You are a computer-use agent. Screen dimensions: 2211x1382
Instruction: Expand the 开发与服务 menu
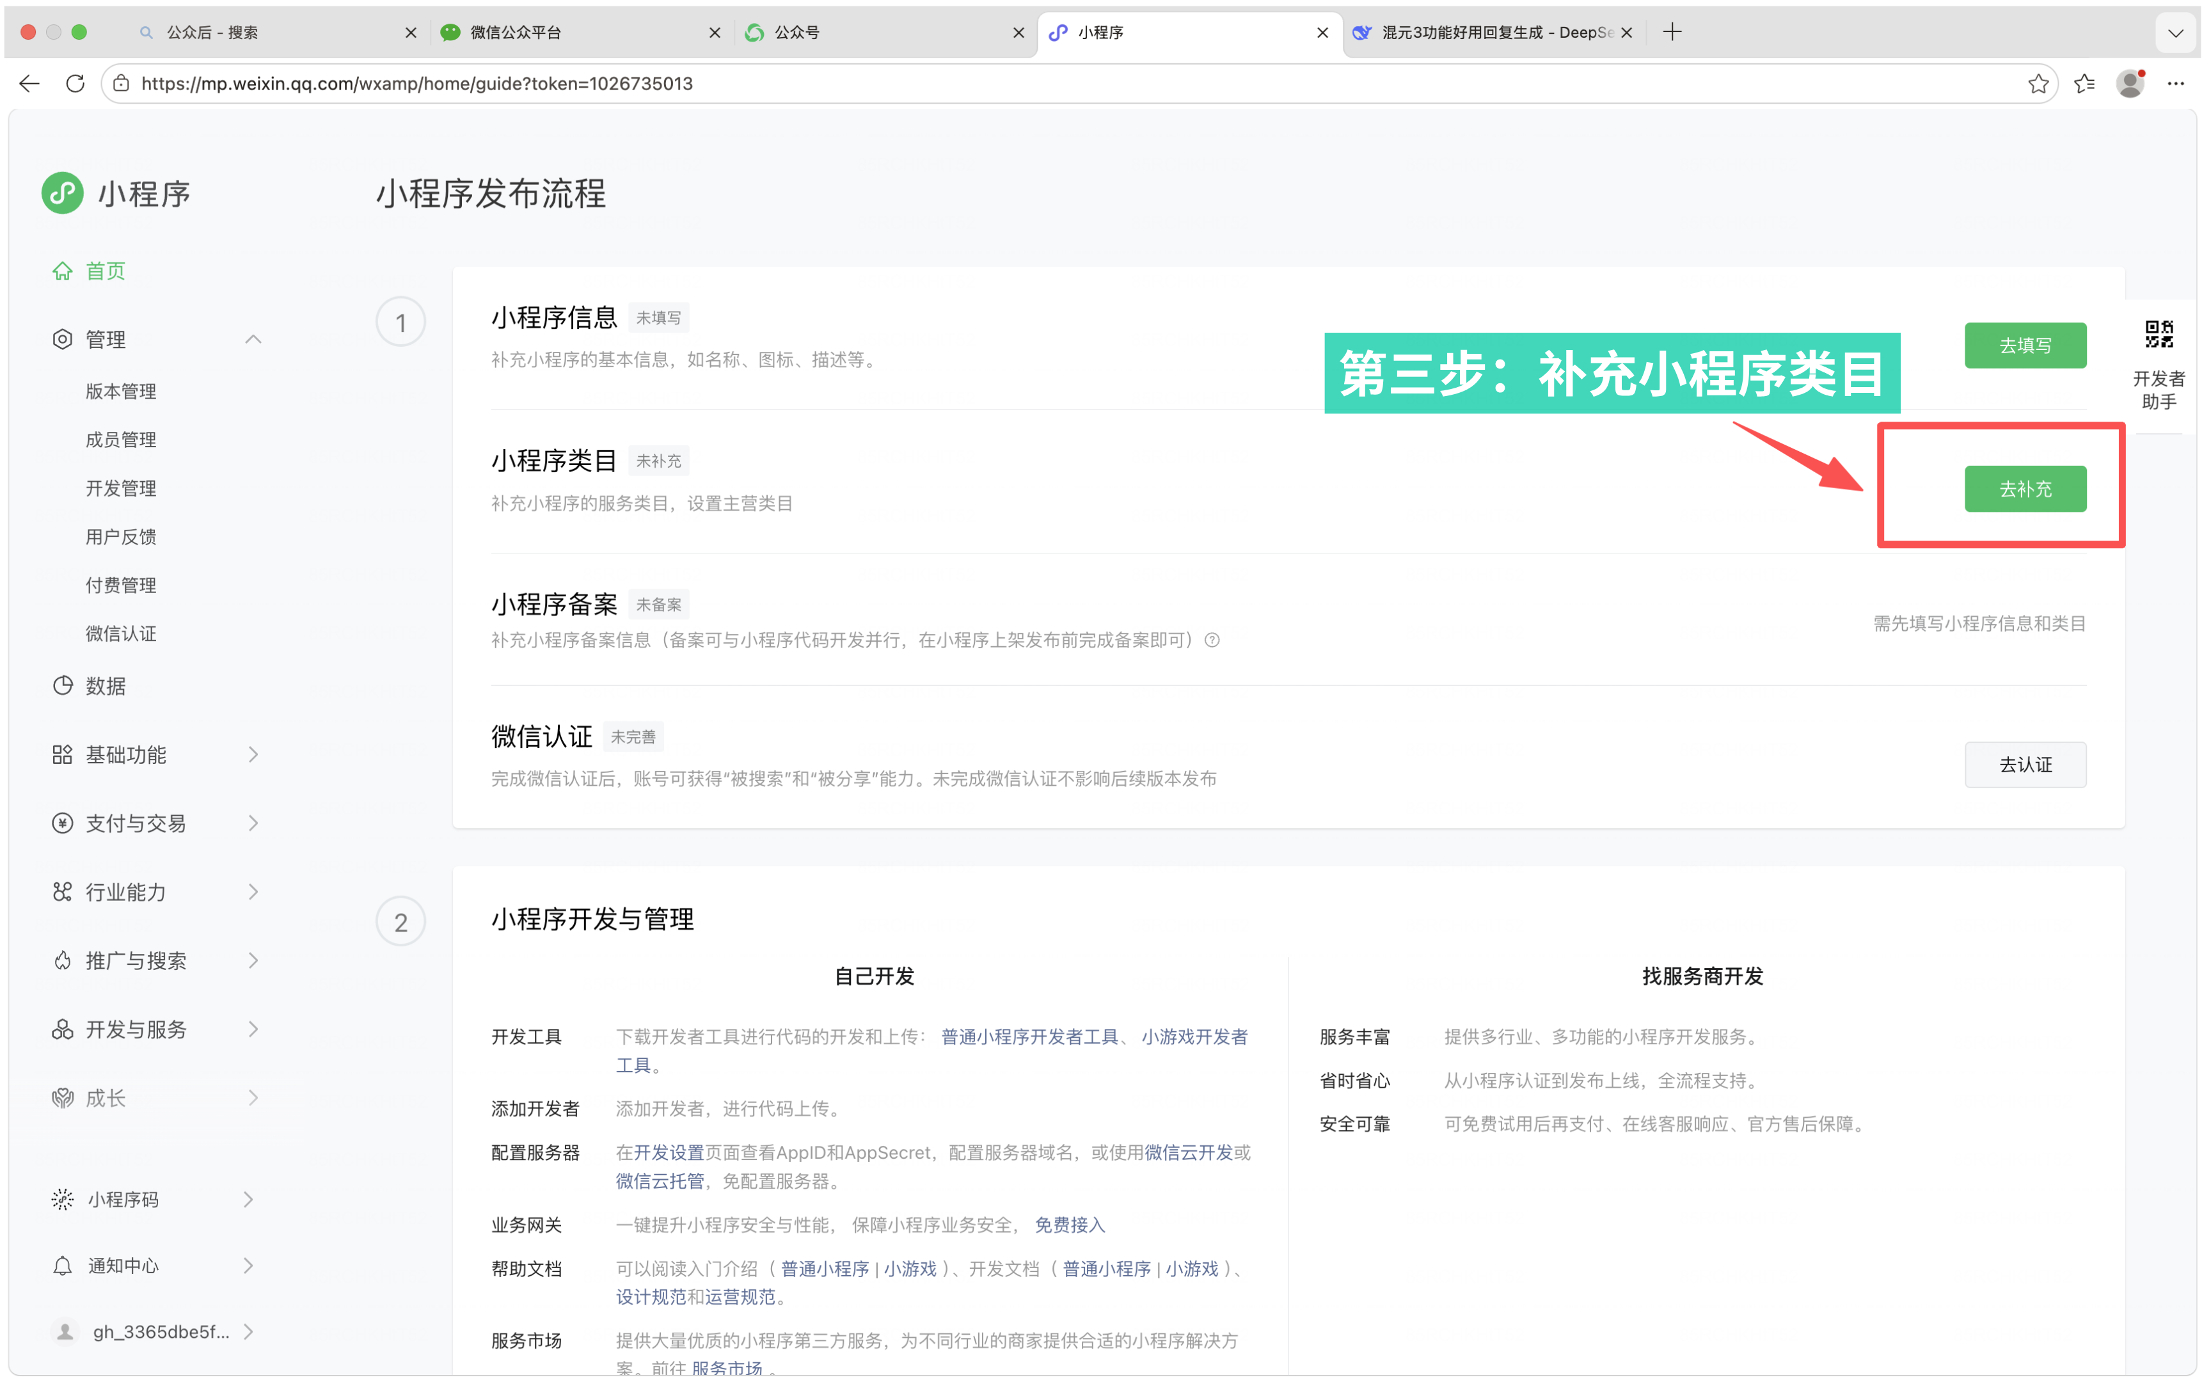pyautogui.click(x=253, y=1029)
